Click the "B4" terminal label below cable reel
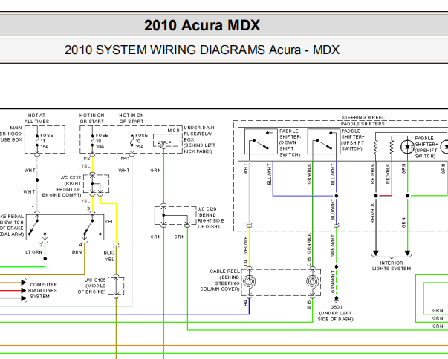The height and width of the screenshot is (359, 448). click(x=246, y=303)
